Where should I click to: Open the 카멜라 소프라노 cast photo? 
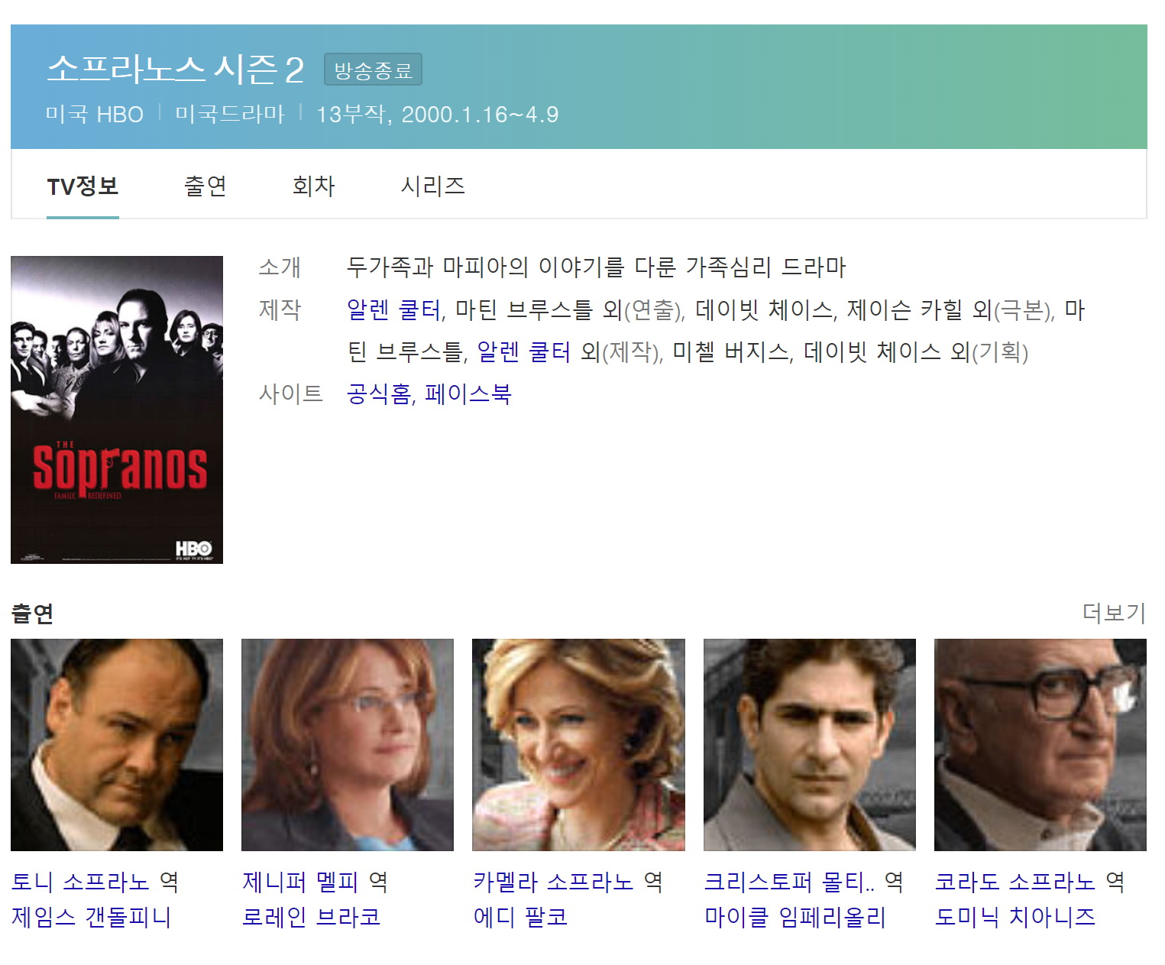(x=578, y=745)
